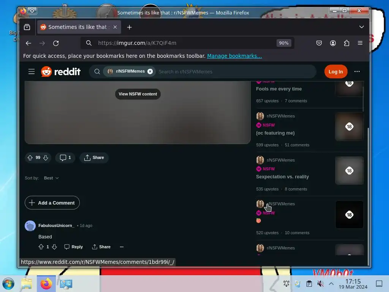Open the Sort by Best dropdown
Image resolution: width=389 pixels, height=292 pixels.
(51, 178)
